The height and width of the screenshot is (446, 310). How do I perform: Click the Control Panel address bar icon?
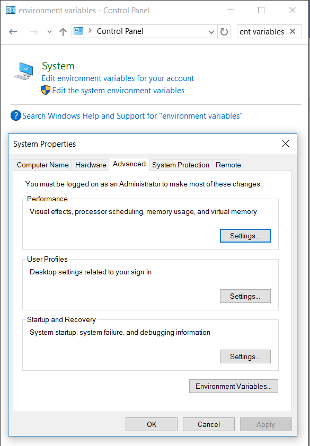click(78, 31)
